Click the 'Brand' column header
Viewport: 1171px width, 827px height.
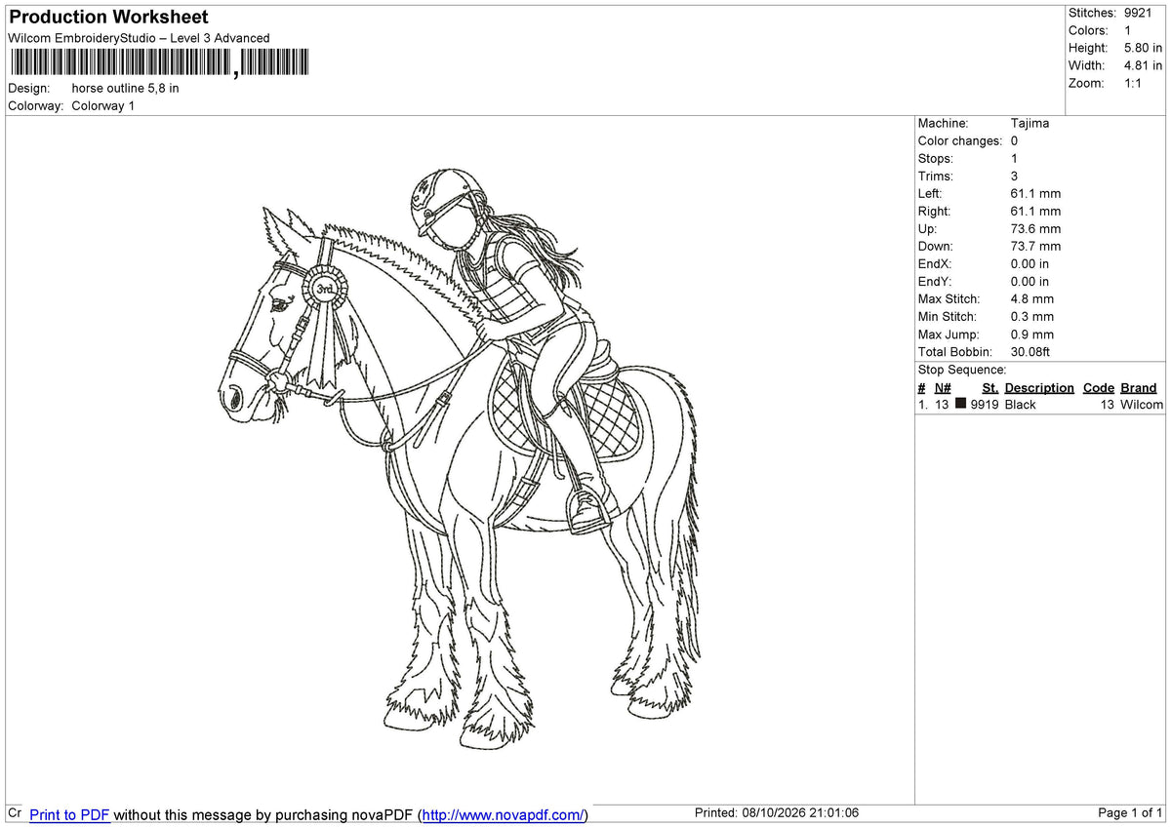[1139, 387]
